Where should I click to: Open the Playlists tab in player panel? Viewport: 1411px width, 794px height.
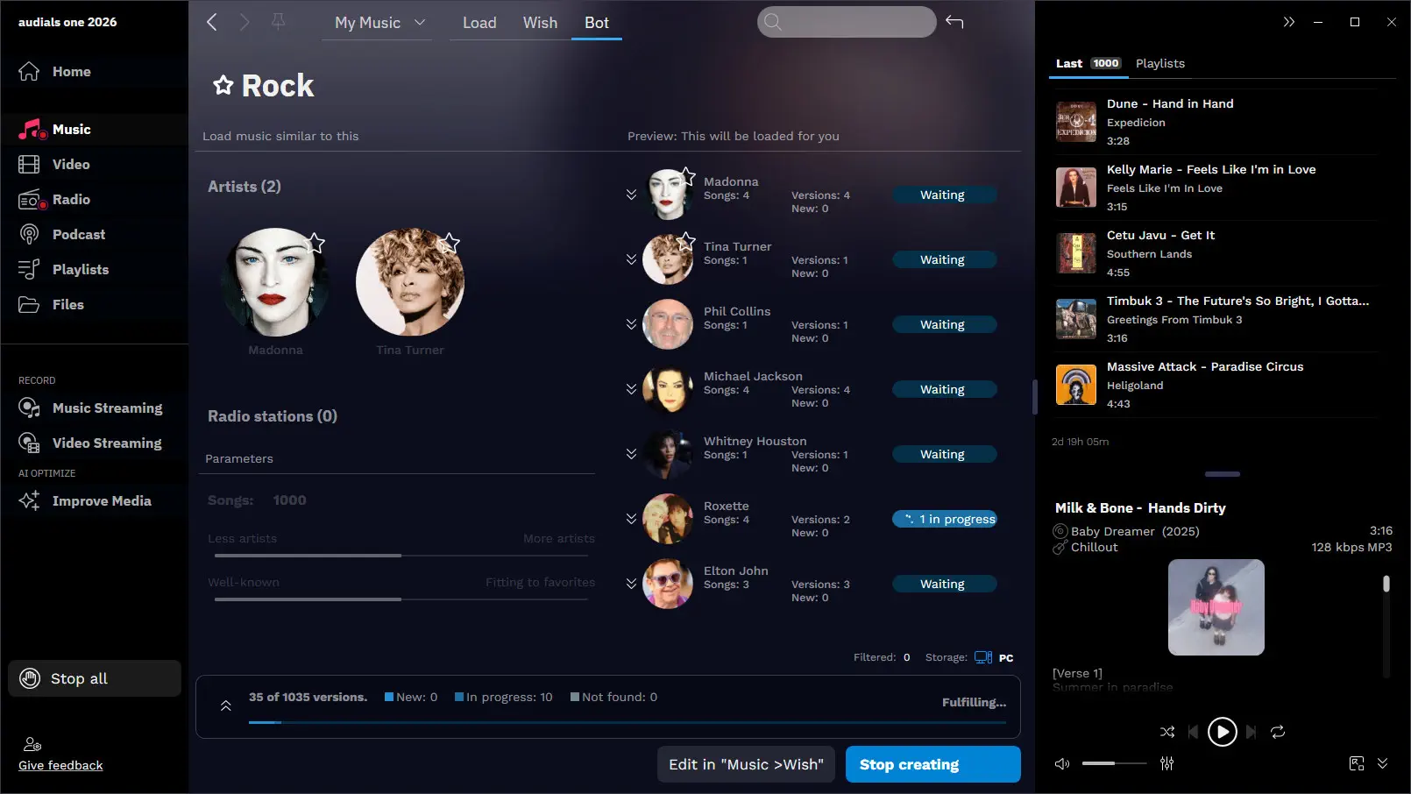[1159, 63]
